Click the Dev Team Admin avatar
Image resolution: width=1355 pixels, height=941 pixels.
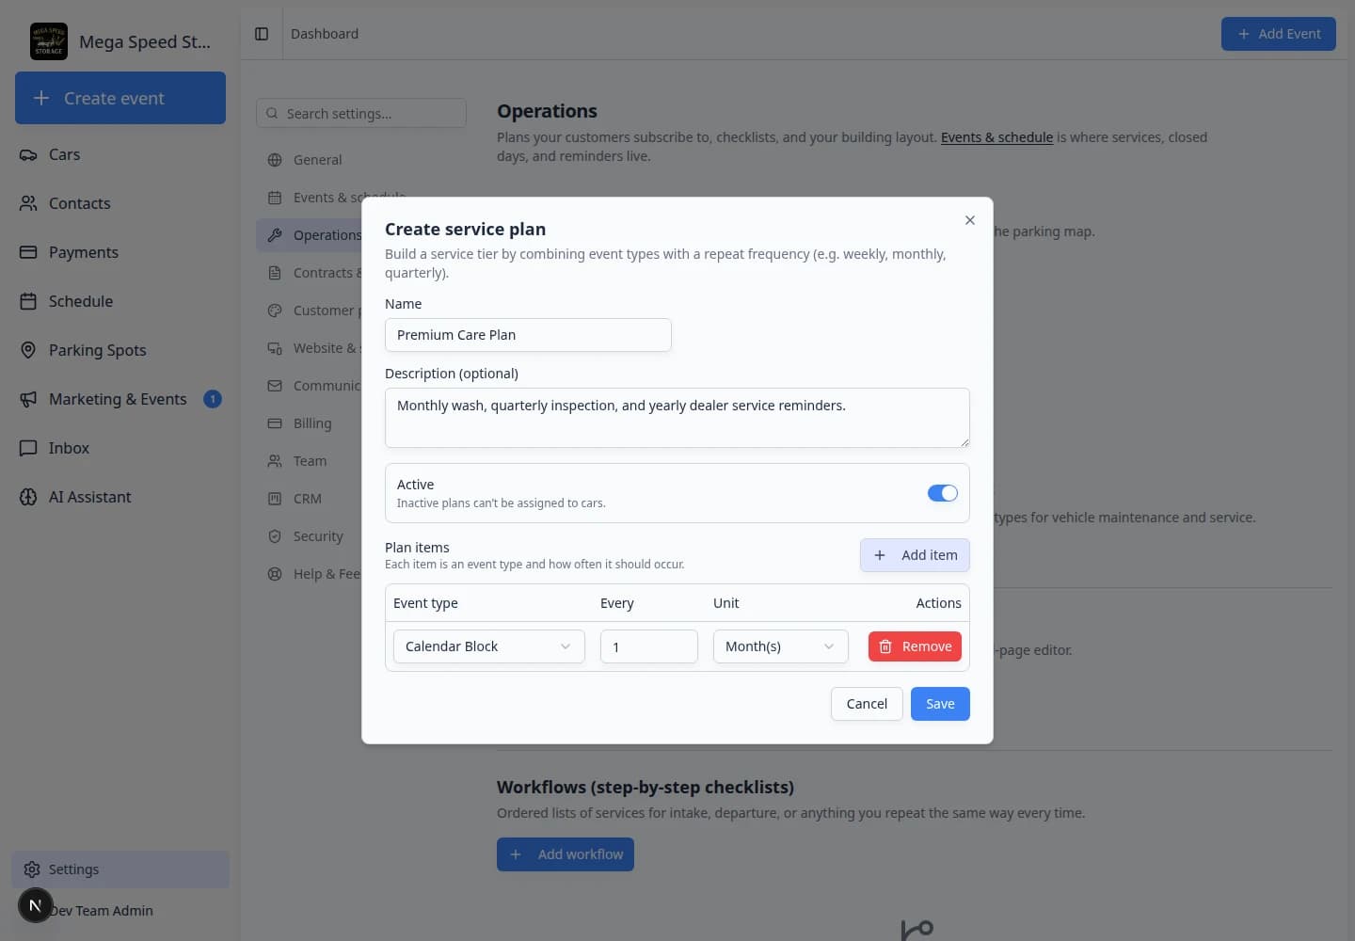tap(36, 906)
